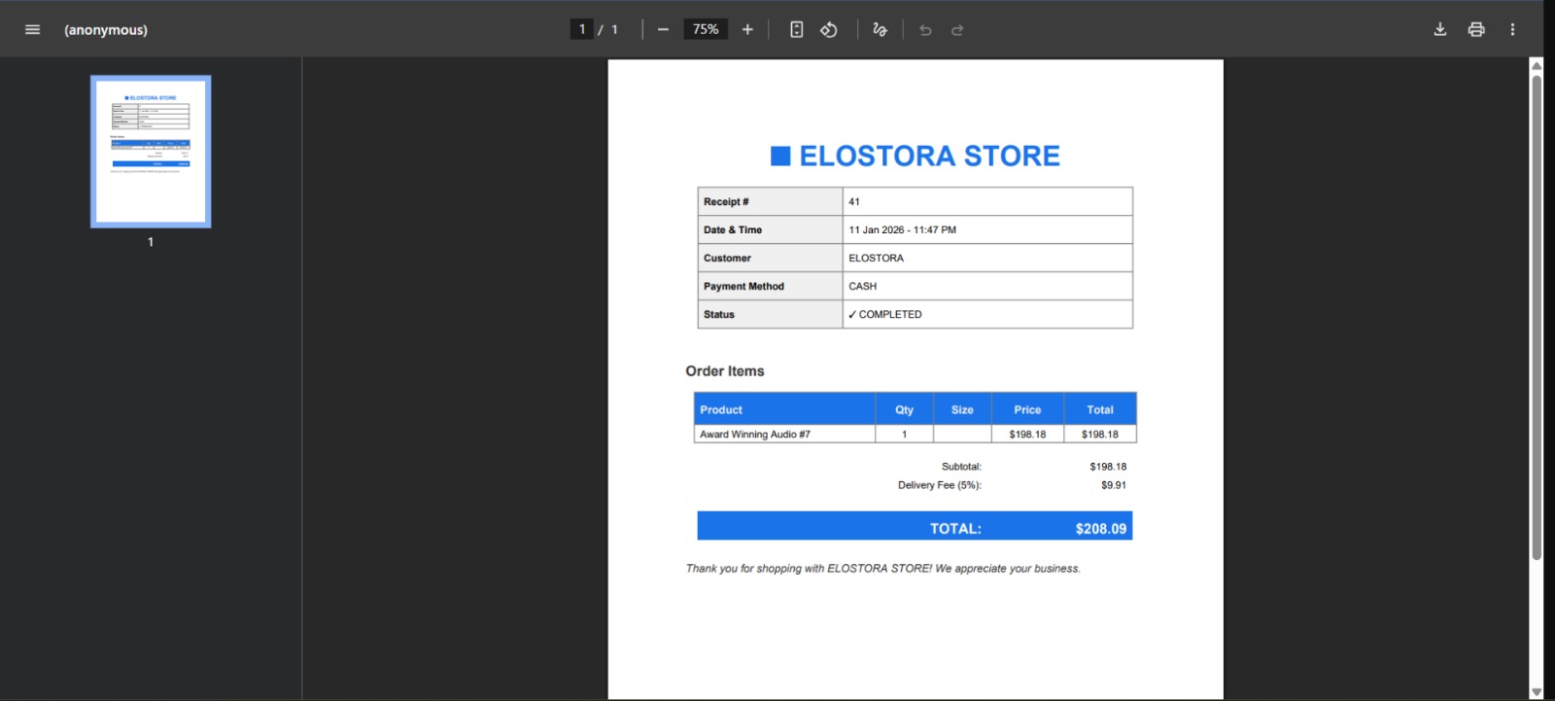1555x701 pixels.
Task: Click the 75% zoom level field
Action: 706,29
